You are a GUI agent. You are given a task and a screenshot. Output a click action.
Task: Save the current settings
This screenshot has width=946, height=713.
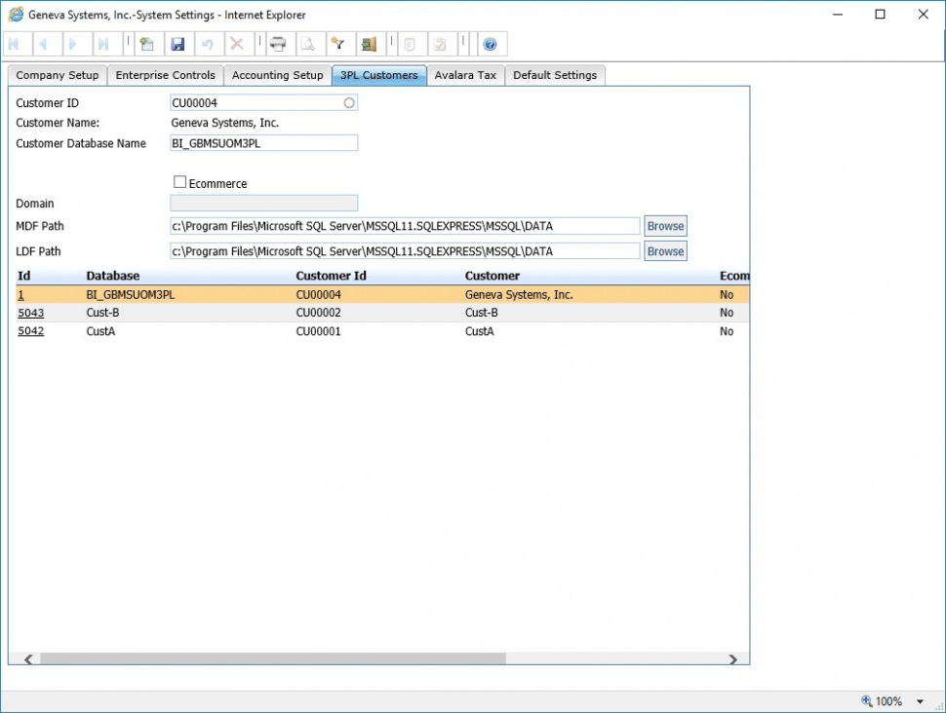178,43
